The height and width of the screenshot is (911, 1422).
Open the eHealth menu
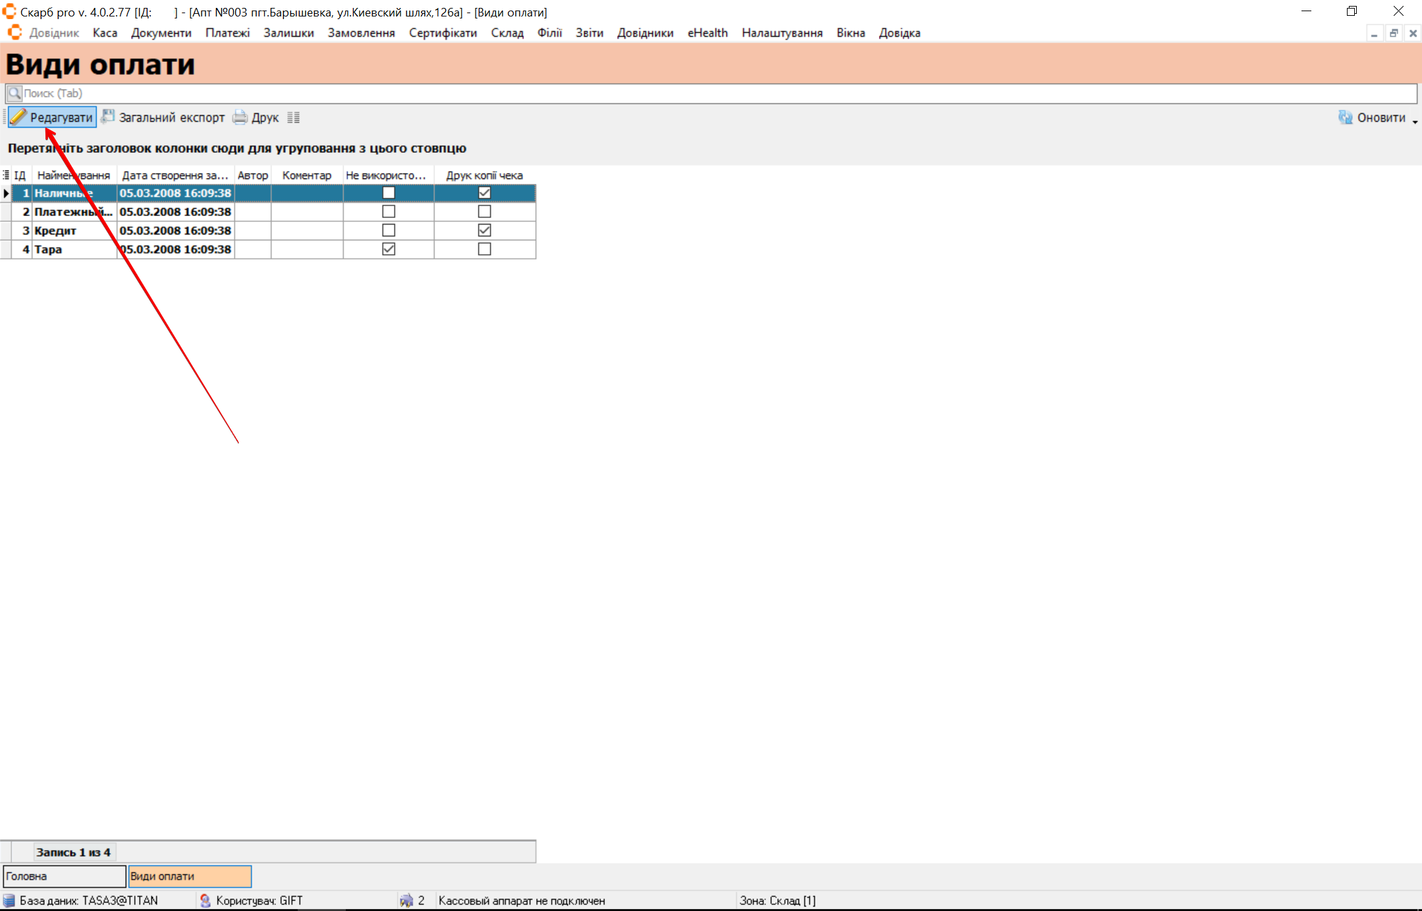tap(707, 33)
